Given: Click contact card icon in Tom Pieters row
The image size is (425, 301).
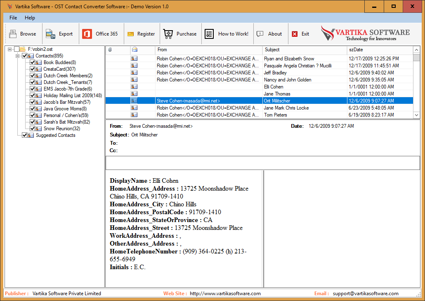Looking at the screenshot, I should click(x=134, y=115).
